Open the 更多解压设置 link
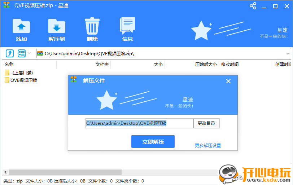This screenshot has width=293, height=185. click(208, 145)
